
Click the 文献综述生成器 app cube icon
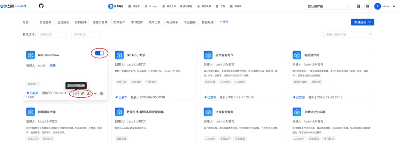click(297, 112)
